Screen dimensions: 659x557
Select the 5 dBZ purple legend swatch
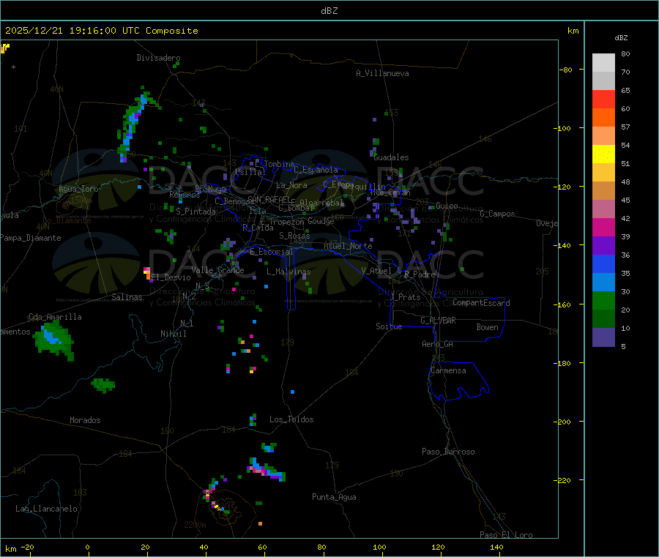pyautogui.click(x=603, y=337)
